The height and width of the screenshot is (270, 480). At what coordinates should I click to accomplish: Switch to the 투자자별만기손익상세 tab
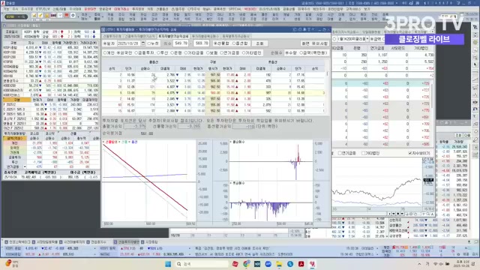(x=173, y=36)
